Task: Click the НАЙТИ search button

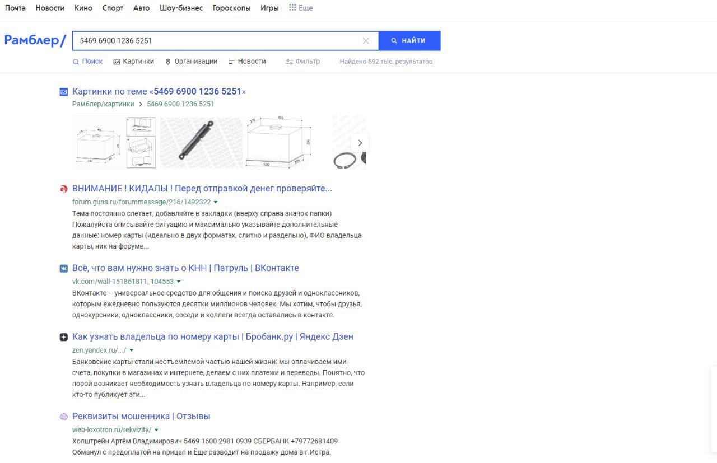Action: point(409,41)
